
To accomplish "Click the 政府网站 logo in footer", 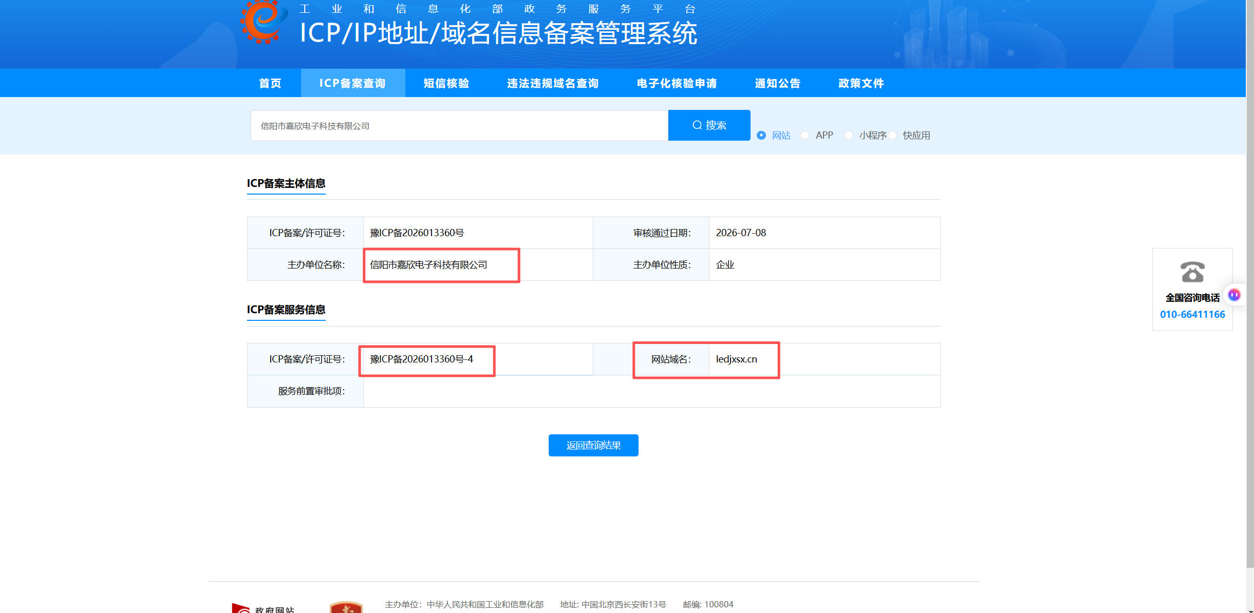I will [x=264, y=608].
